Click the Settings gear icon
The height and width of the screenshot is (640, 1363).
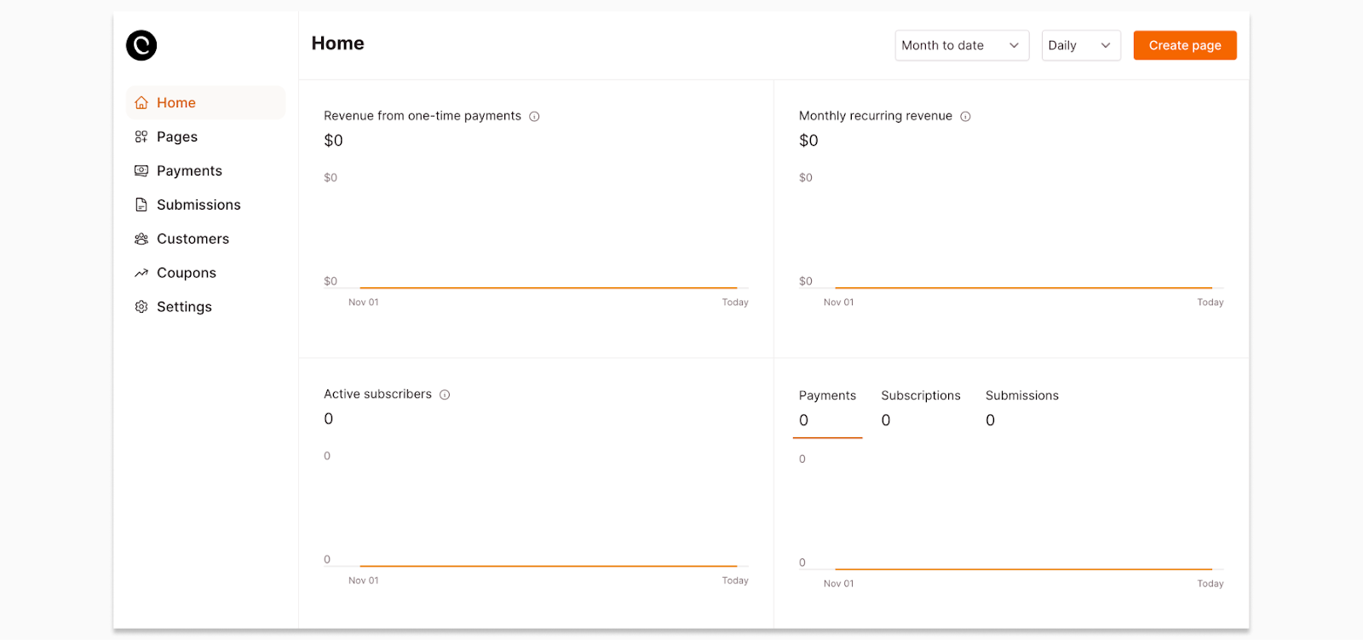pos(141,307)
